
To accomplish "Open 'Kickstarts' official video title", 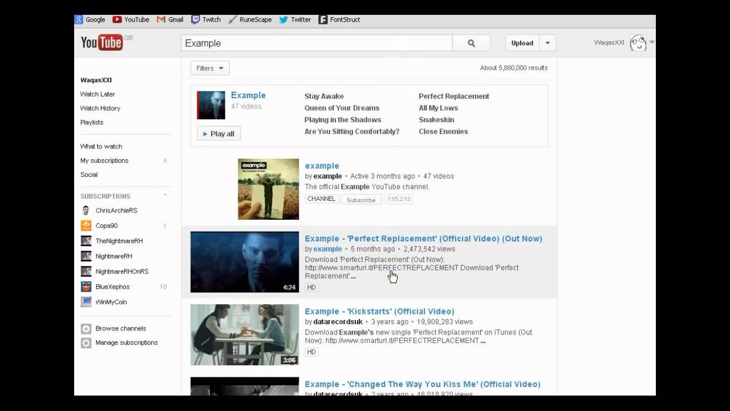I will tap(379, 312).
